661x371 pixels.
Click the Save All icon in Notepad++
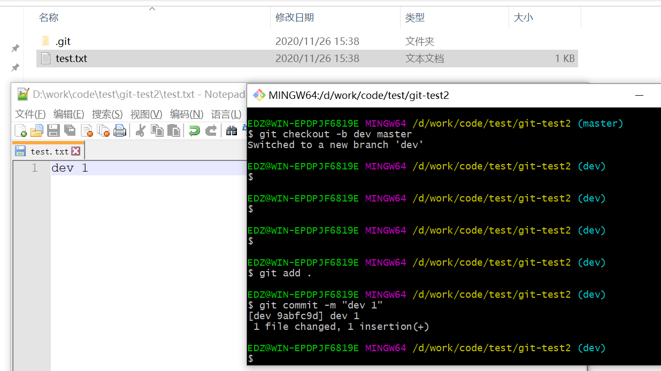[70, 130]
